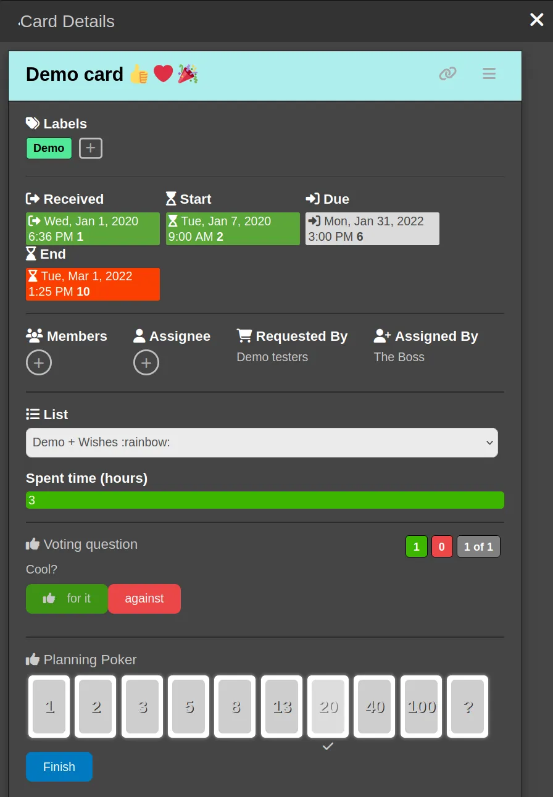Add an assignee with the plus circle
553x797 pixels.
point(146,363)
